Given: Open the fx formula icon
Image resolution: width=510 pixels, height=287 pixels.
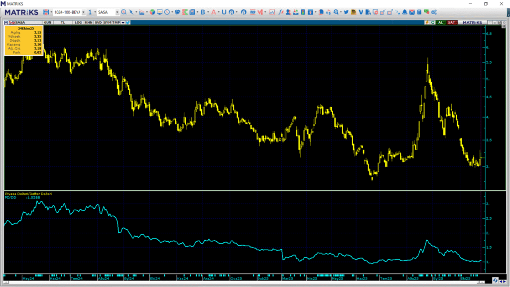Looking at the screenshot, I should 281,12.
